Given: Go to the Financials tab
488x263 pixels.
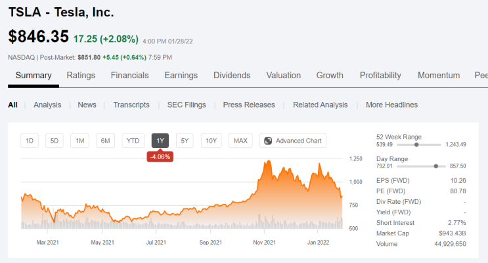Looking at the screenshot, I should [130, 76].
